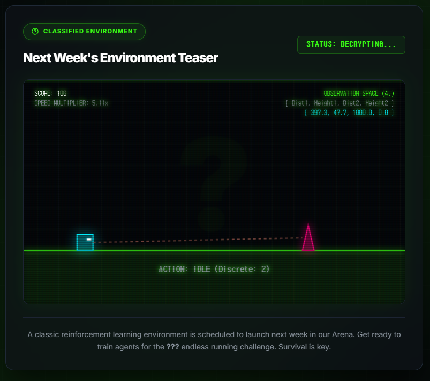Screen dimensions: 430x381
Task: Click the SPEED MULTIPLIER: 5.11x text
Action: 71,103
